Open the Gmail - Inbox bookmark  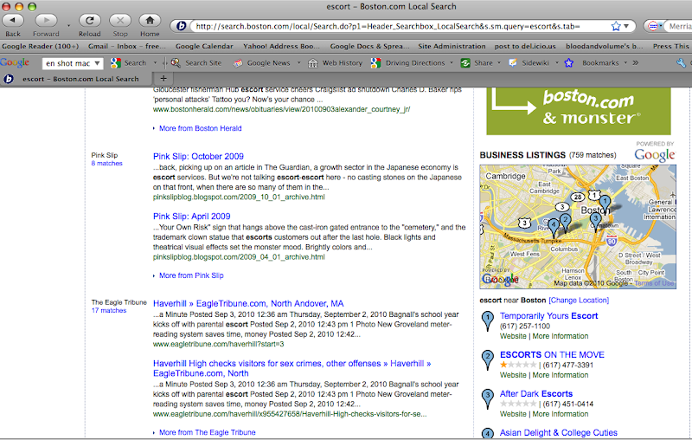(x=126, y=46)
